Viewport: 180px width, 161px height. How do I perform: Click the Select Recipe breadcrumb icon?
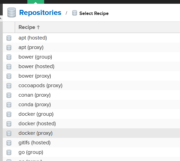click(75, 13)
